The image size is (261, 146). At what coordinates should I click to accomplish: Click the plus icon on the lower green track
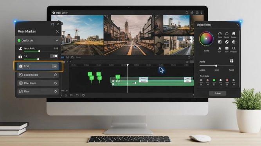click(113, 84)
